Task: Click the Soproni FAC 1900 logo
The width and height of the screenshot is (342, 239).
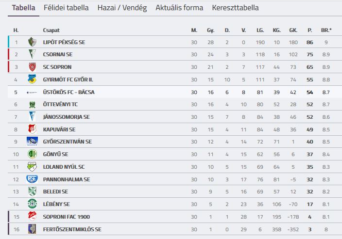Action: (x=32, y=217)
